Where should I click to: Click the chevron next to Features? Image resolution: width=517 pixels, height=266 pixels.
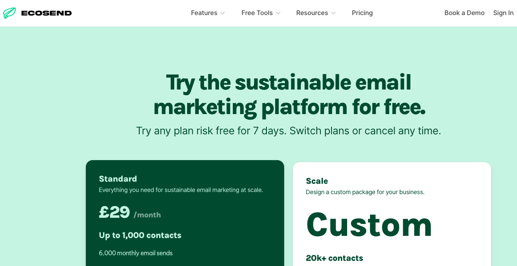[223, 13]
